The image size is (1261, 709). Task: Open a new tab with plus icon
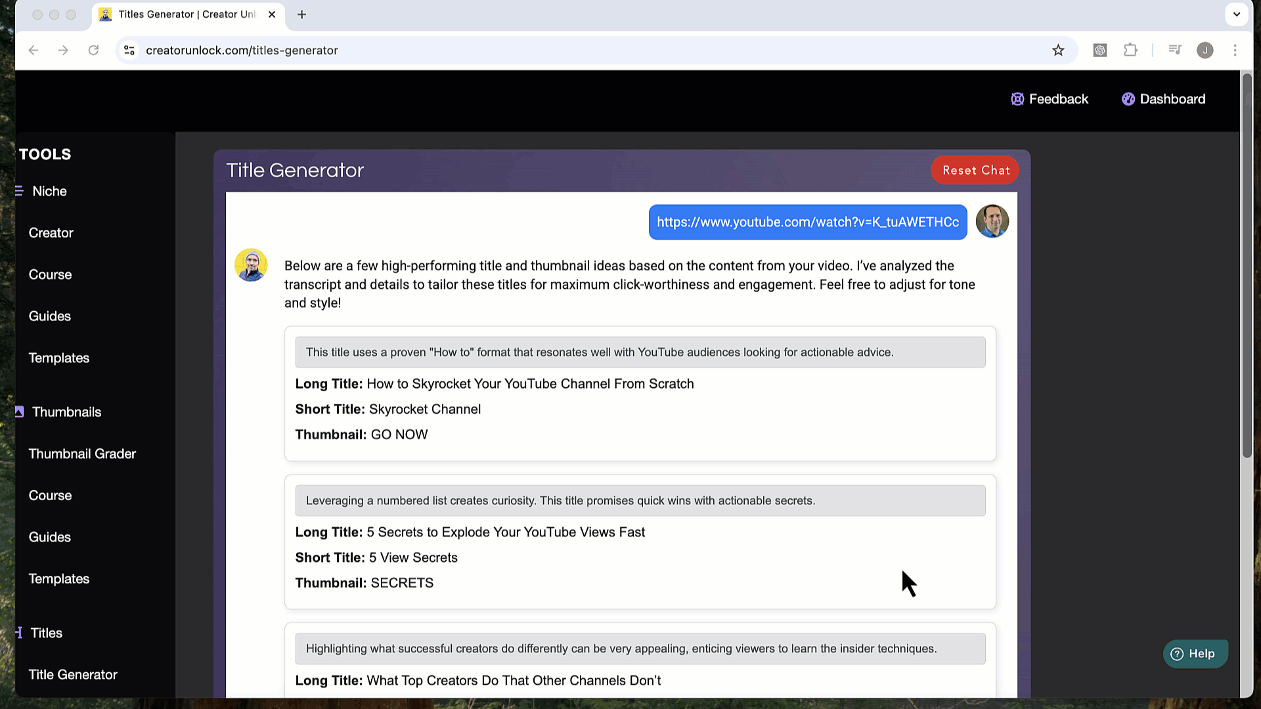click(x=302, y=14)
